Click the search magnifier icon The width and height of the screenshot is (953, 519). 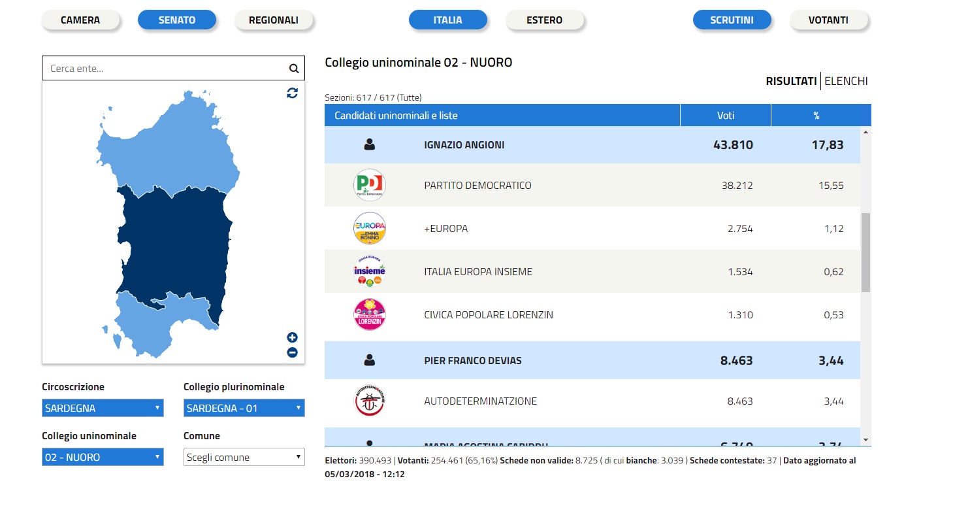[293, 69]
